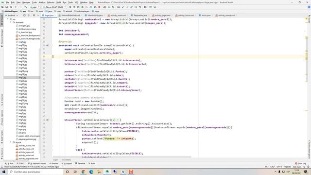
Task: Click the UTF-8 encoding status entry
Action: (x=279, y=167)
